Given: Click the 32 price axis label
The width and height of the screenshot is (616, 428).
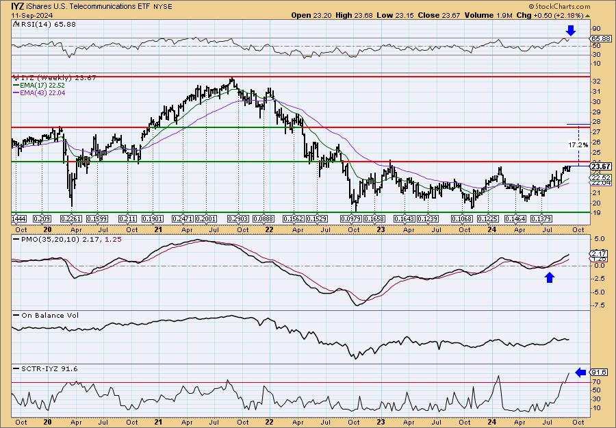Looking at the screenshot, I should 596,81.
